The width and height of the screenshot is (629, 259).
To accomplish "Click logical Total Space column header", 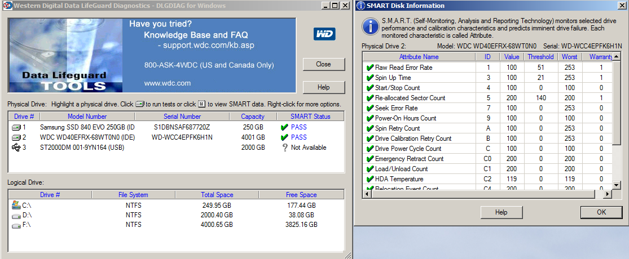I will [217, 195].
